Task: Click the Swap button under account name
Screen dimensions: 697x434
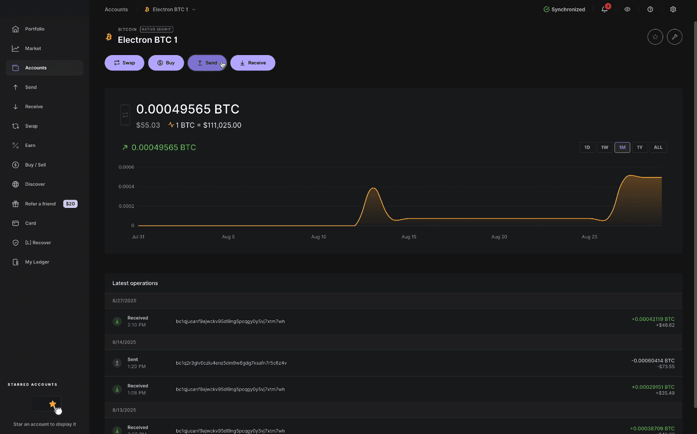Action: (x=124, y=63)
